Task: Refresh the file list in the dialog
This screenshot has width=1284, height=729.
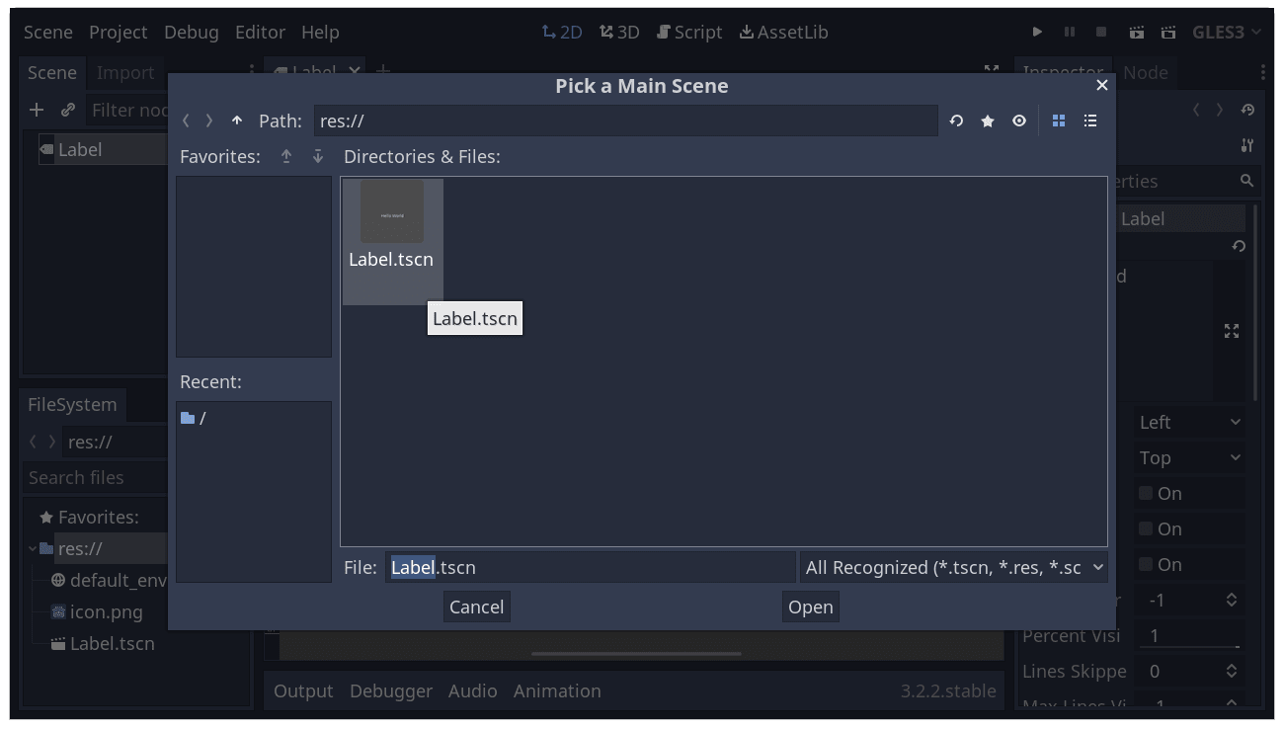Action: pyautogui.click(x=955, y=120)
